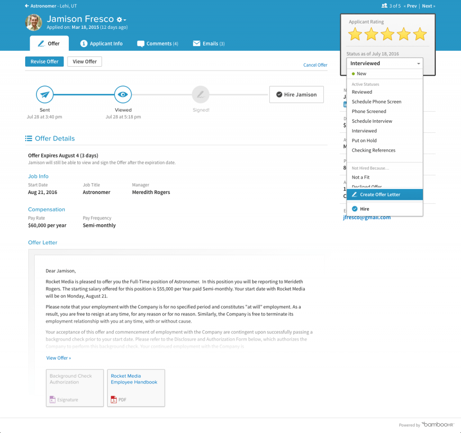Click Hire option in status dropdown

point(384,209)
